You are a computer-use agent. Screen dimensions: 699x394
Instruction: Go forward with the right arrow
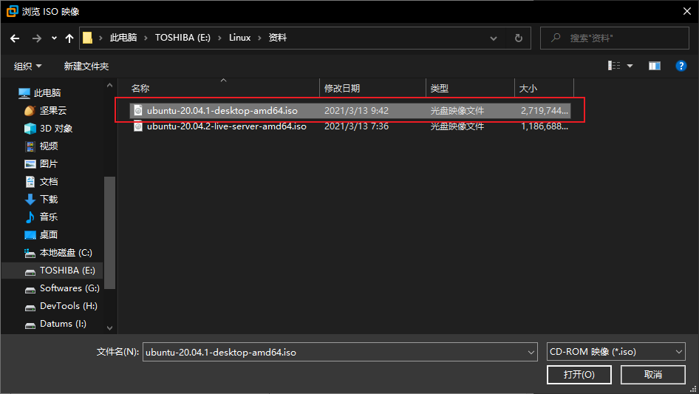(x=36, y=38)
